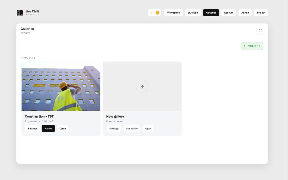Click the 'Create event' text
The height and width of the screenshot is (180, 288).
point(115,121)
